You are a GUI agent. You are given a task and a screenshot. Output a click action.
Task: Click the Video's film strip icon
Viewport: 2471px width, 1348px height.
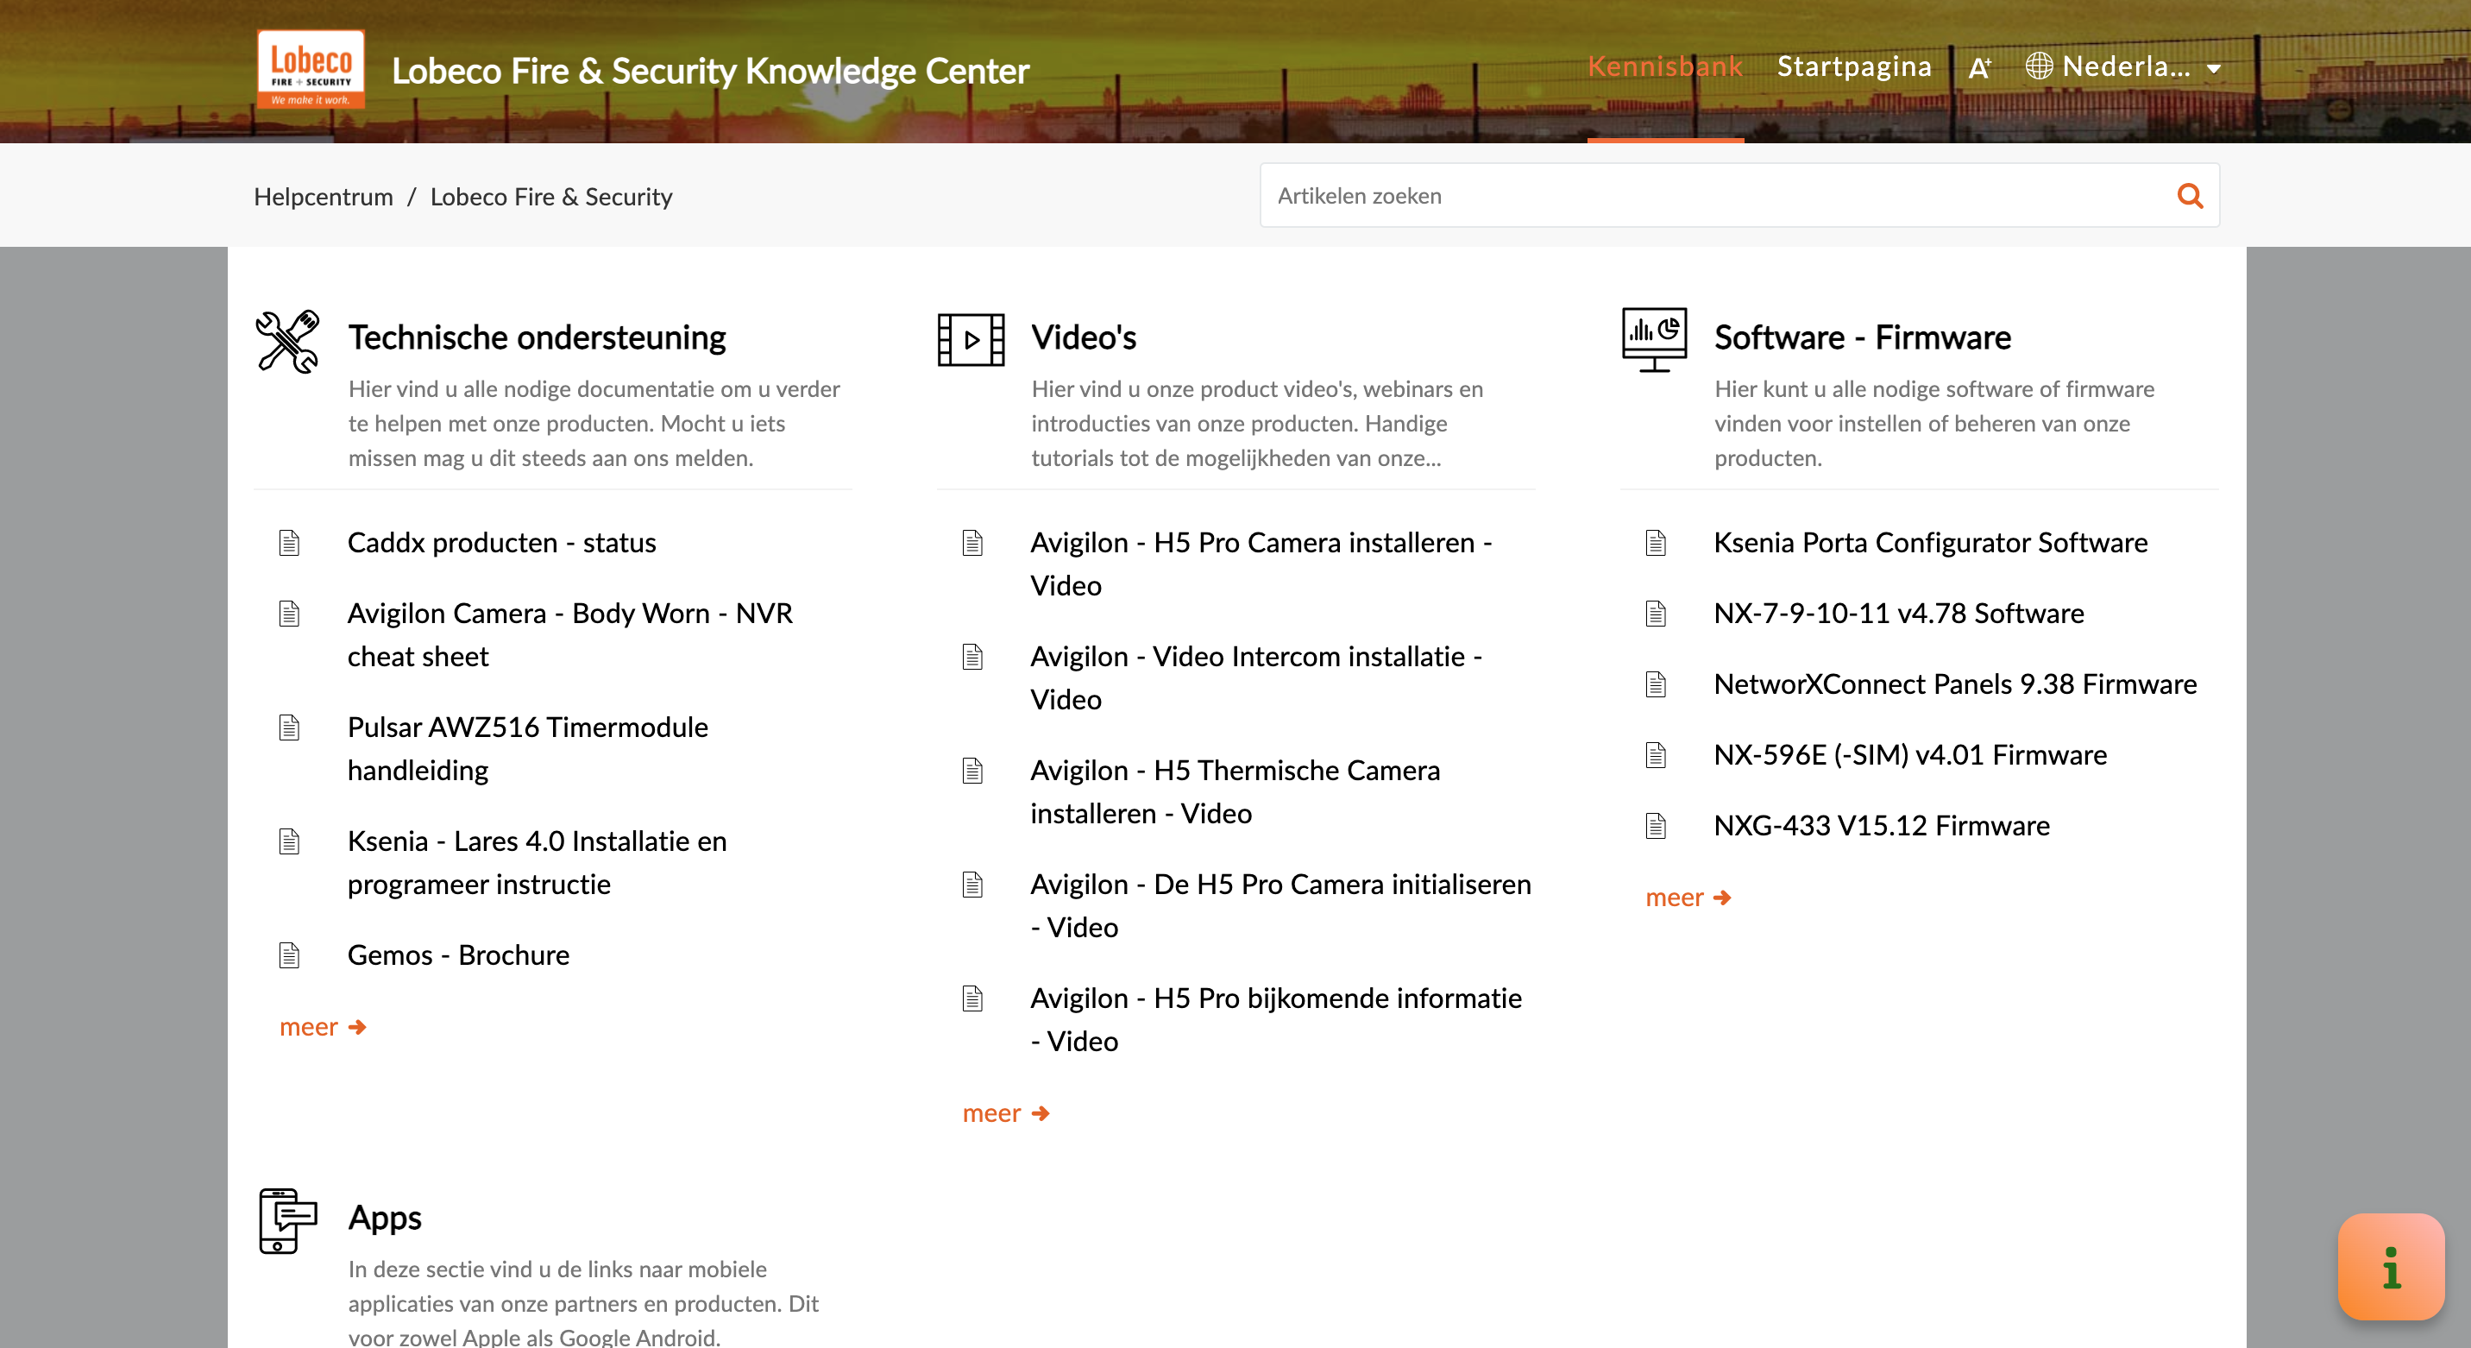(x=971, y=340)
